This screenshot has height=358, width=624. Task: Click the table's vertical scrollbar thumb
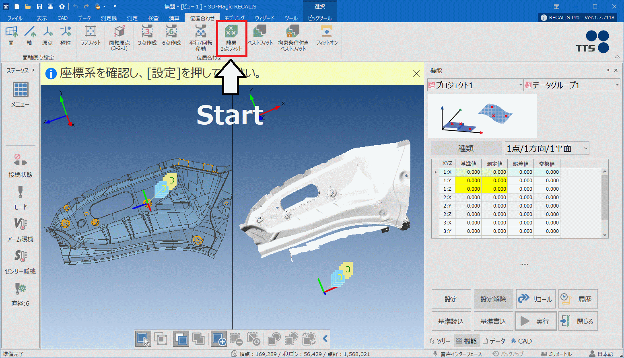click(x=605, y=198)
